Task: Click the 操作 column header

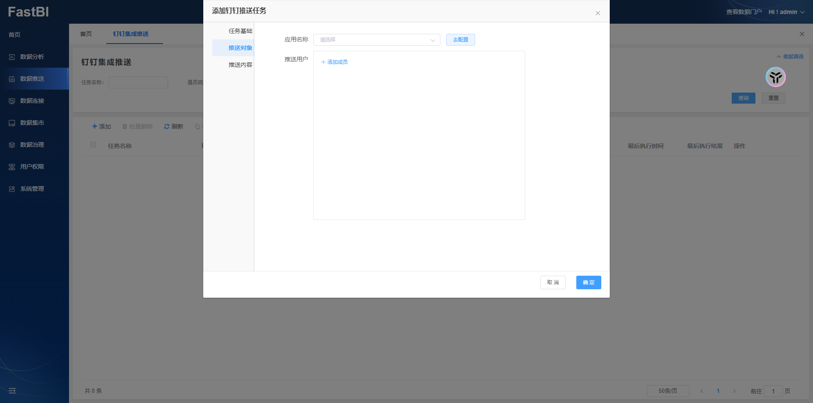Action: click(740, 146)
